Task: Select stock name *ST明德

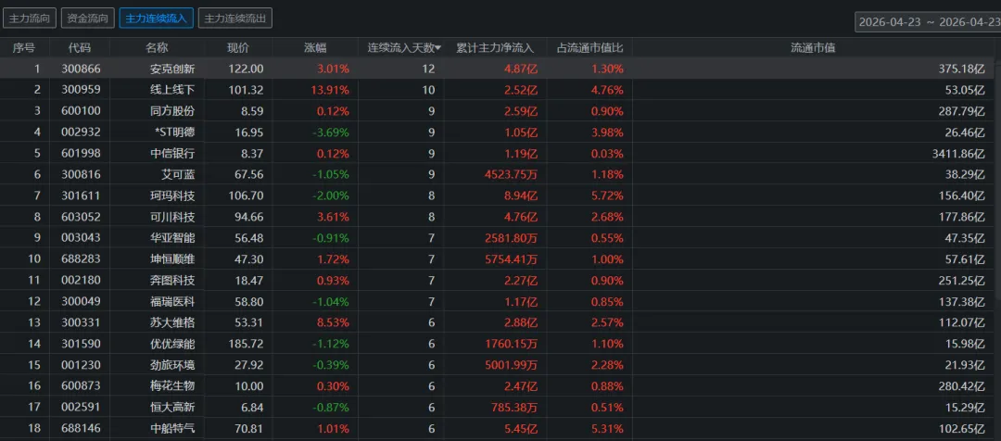Action: point(173,132)
